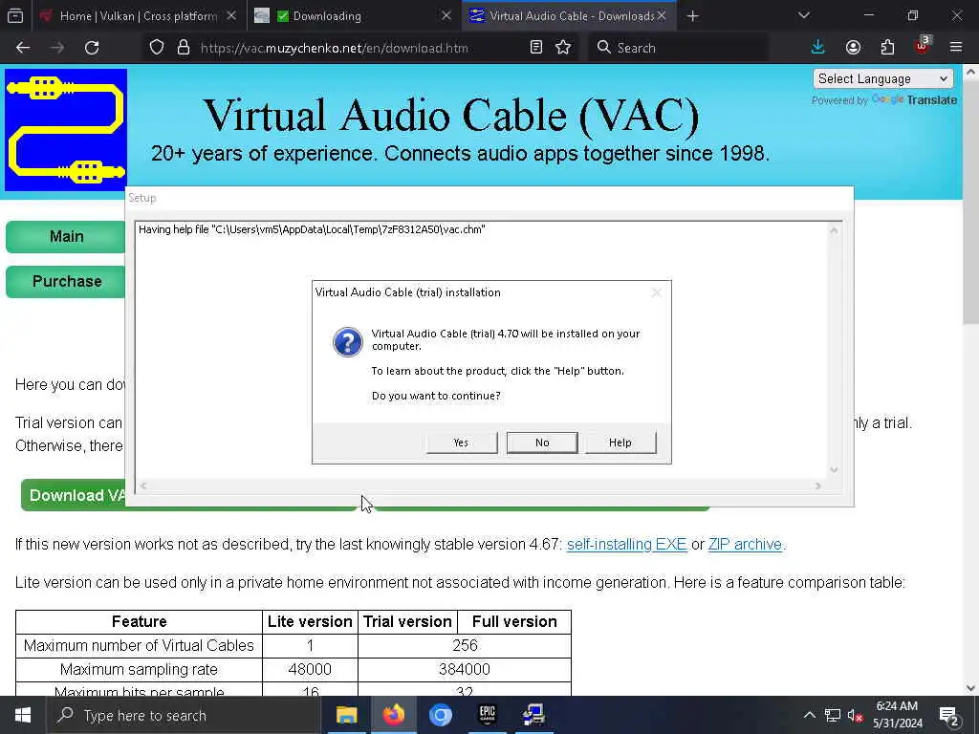Open Help in the installation dialog
979x734 pixels.
coord(620,443)
